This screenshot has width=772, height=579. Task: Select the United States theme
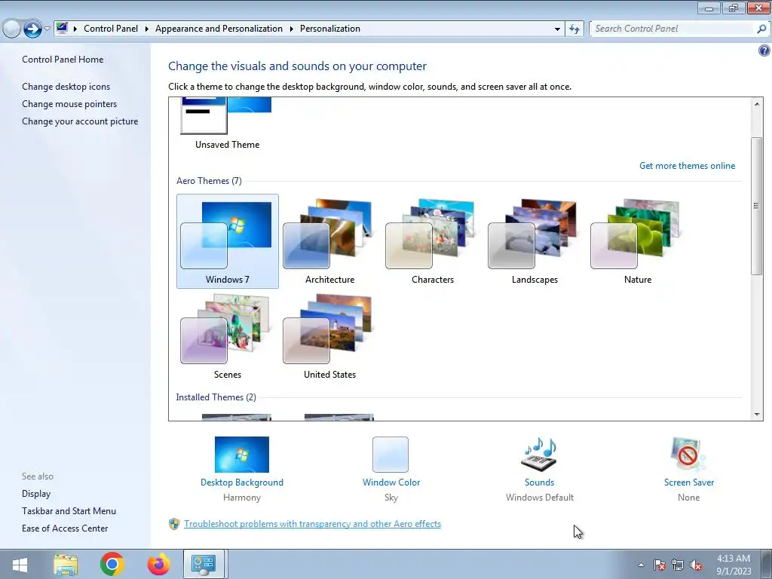tap(329, 335)
